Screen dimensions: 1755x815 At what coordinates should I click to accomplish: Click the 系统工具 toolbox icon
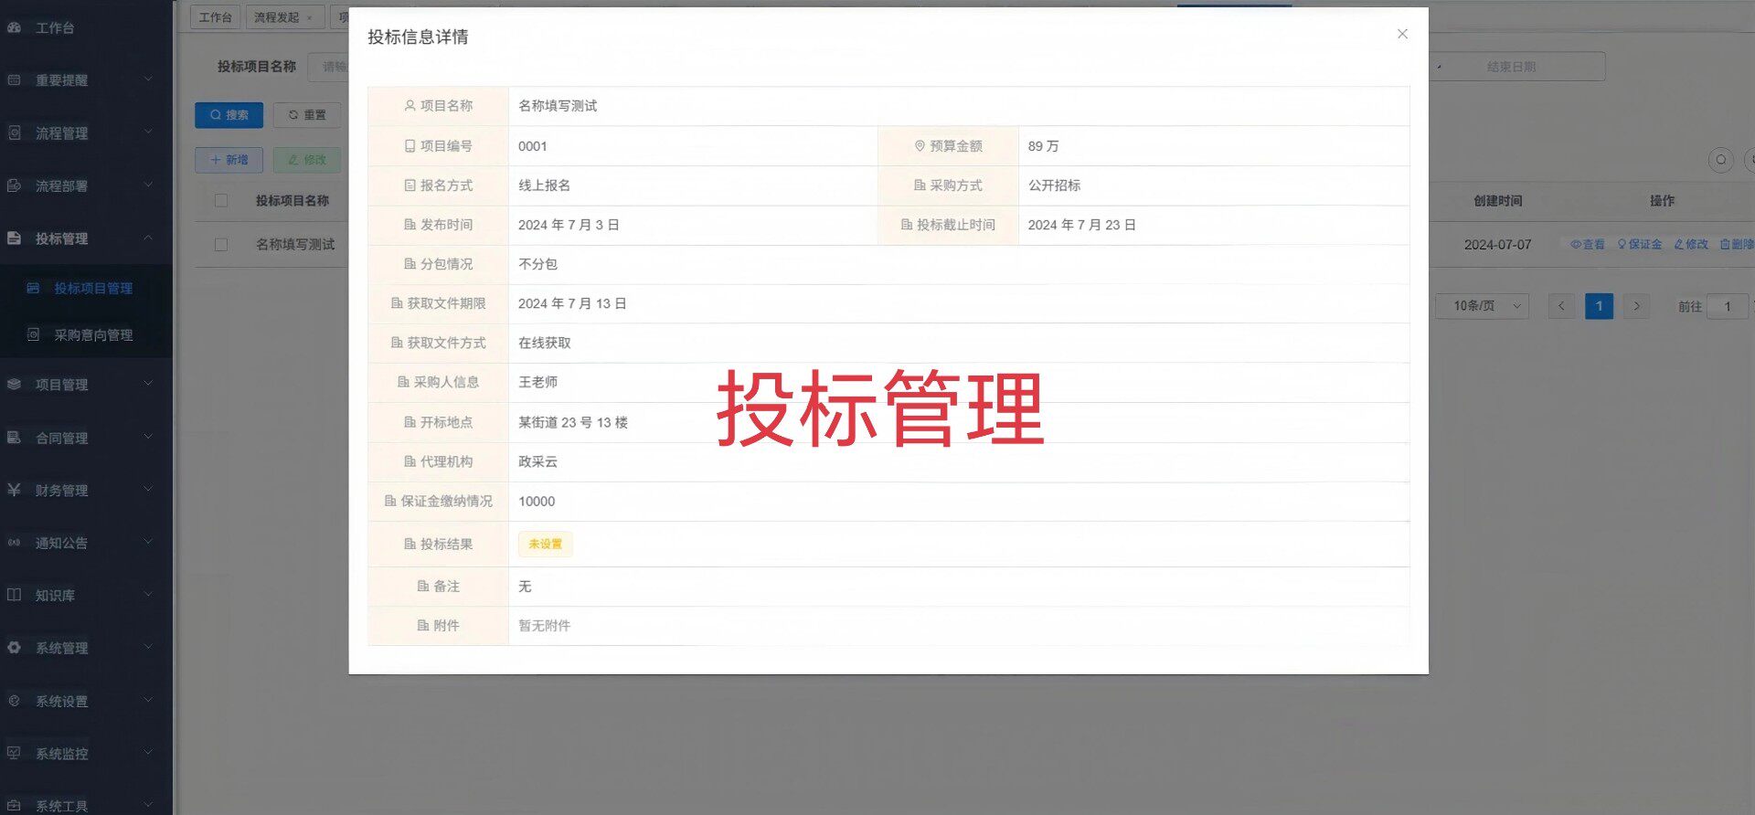click(14, 806)
